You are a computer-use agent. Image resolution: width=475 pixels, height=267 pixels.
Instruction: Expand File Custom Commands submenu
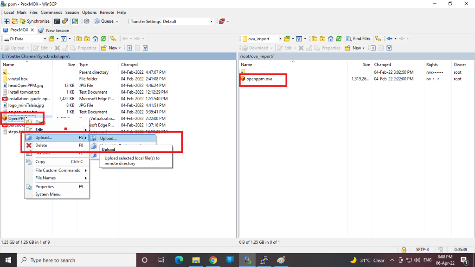point(57,171)
